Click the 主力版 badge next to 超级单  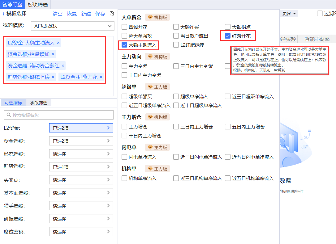click(157, 87)
